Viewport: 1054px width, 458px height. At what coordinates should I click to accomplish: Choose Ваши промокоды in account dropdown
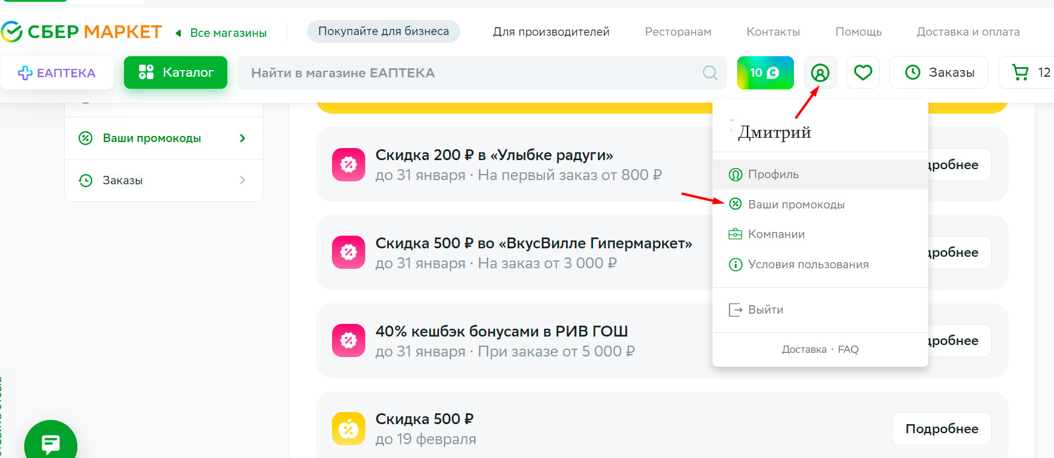click(820, 204)
